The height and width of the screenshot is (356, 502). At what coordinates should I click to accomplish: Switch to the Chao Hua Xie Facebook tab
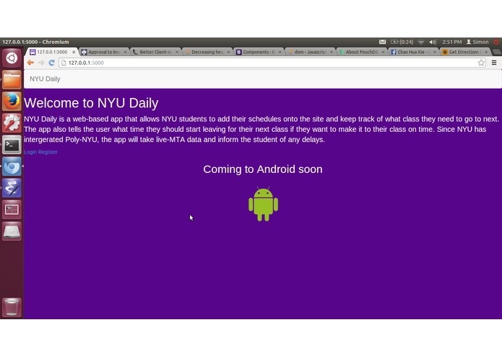tap(412, 52)
